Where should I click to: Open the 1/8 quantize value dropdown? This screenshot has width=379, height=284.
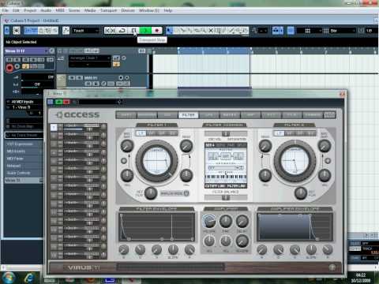(372, 31)
